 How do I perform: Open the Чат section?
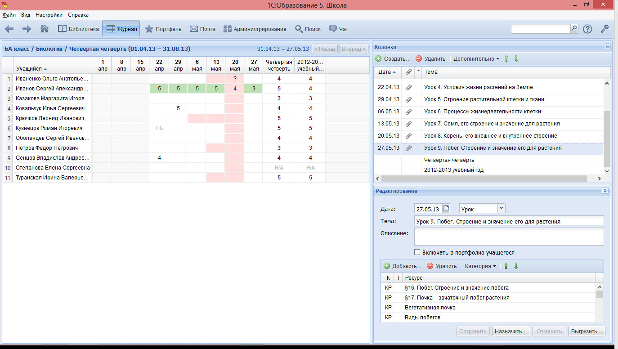point(338,29)
